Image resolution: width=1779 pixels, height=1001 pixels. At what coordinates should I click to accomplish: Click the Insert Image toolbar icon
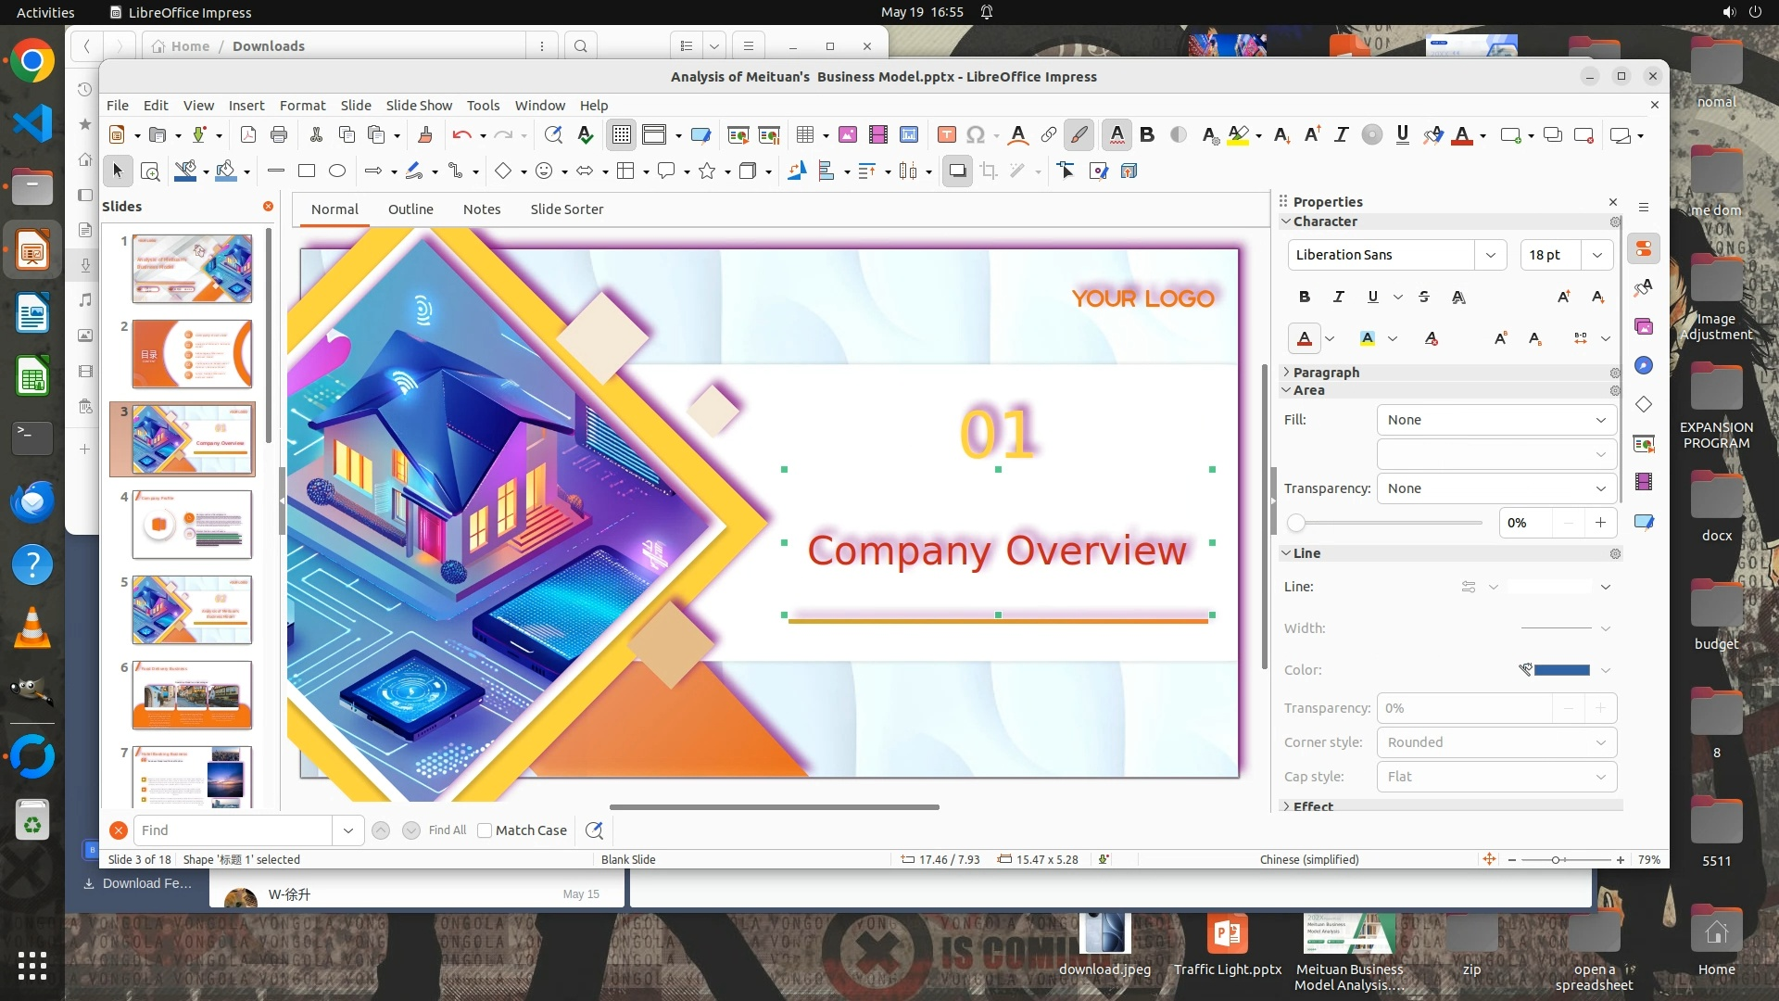(x=847, y=135)
